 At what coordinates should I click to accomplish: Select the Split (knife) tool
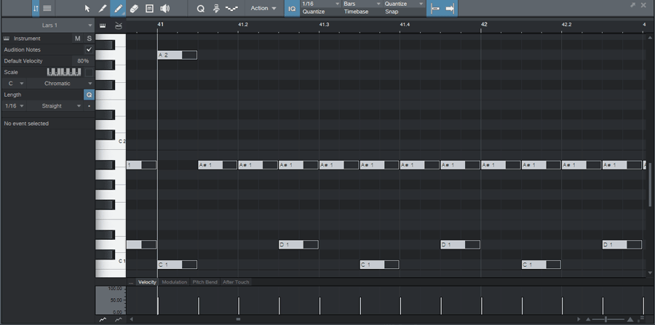click(103, 8)
